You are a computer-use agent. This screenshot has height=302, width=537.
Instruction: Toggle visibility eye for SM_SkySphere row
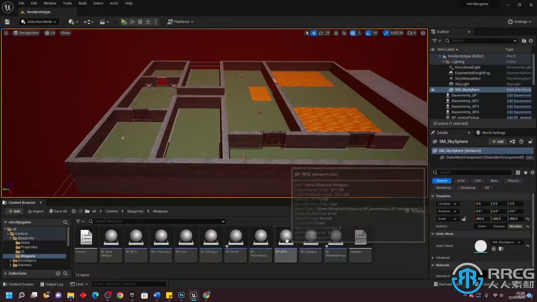point(433,90)
